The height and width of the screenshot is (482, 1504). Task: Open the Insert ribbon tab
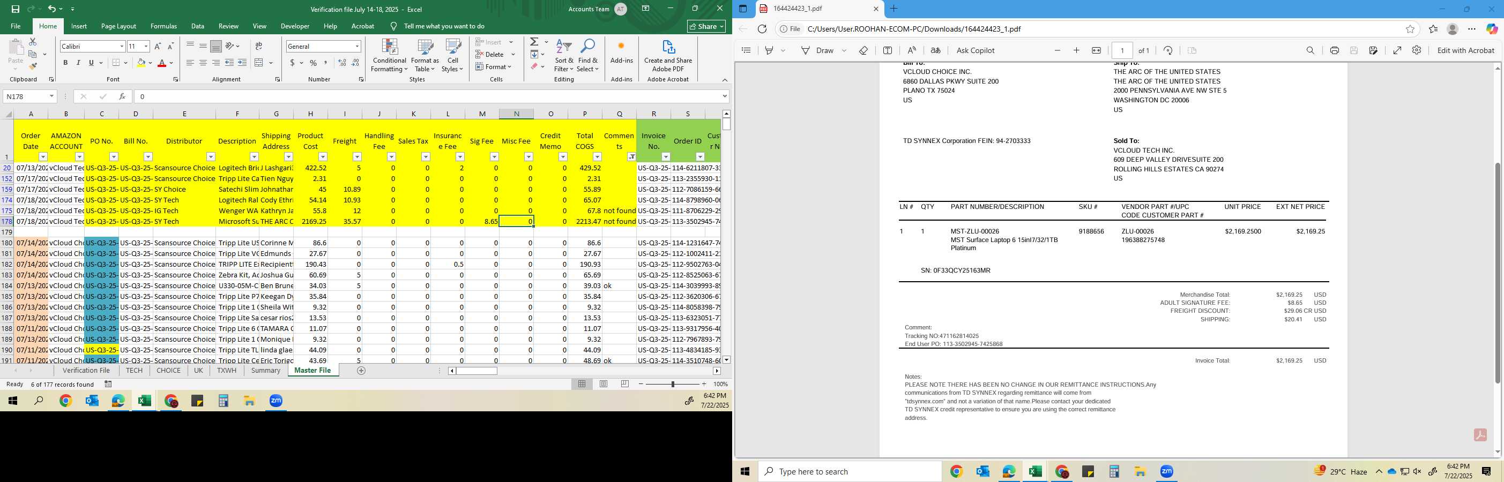click(x=79, y=26)
